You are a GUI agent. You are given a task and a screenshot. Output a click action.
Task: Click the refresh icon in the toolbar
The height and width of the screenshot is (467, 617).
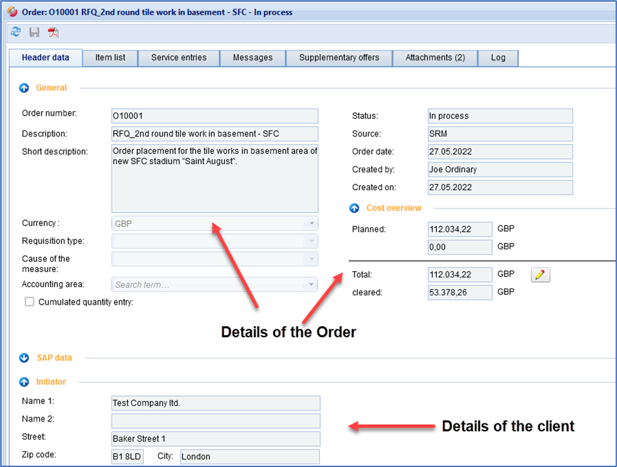pyautogui.click(x=16, y=32)
